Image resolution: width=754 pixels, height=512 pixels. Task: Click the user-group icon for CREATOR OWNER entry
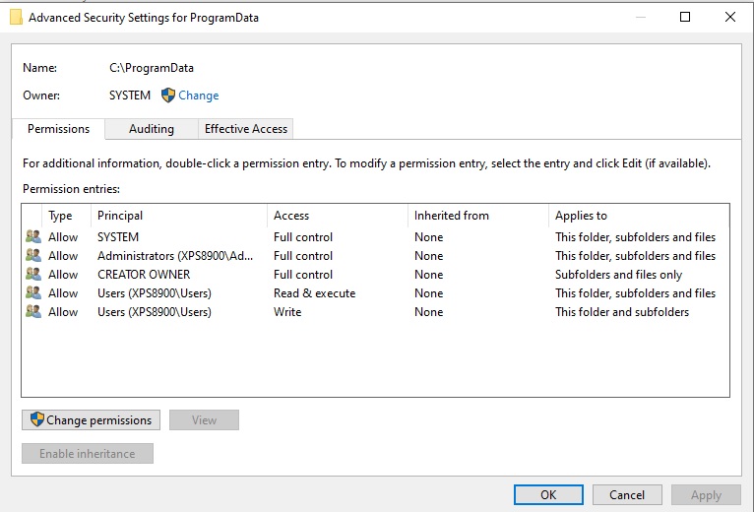[33, 275]
